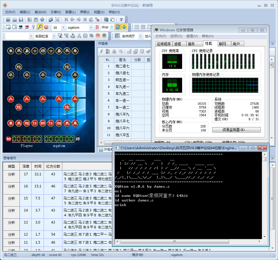The image size is (278, 260).
Task: Select the 炮二进七 row in the opening book
Action: click(125, 66)
